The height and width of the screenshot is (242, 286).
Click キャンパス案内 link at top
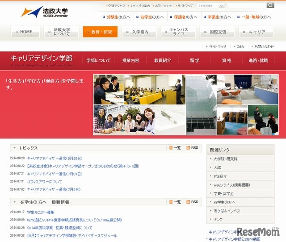click(x=139, y=6)
